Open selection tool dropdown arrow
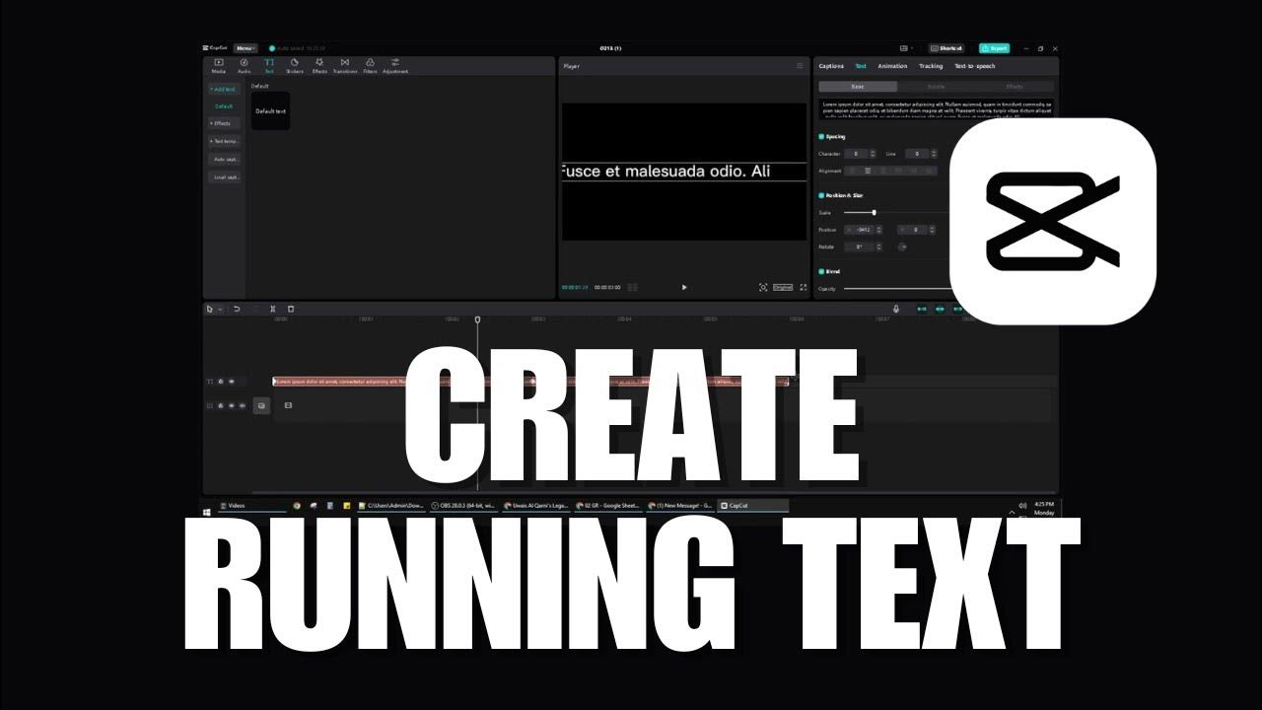The height and width of the screenshot is (710, 1262). click(219, 309)
